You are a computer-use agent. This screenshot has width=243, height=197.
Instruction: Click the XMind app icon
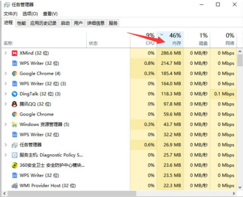14,53
